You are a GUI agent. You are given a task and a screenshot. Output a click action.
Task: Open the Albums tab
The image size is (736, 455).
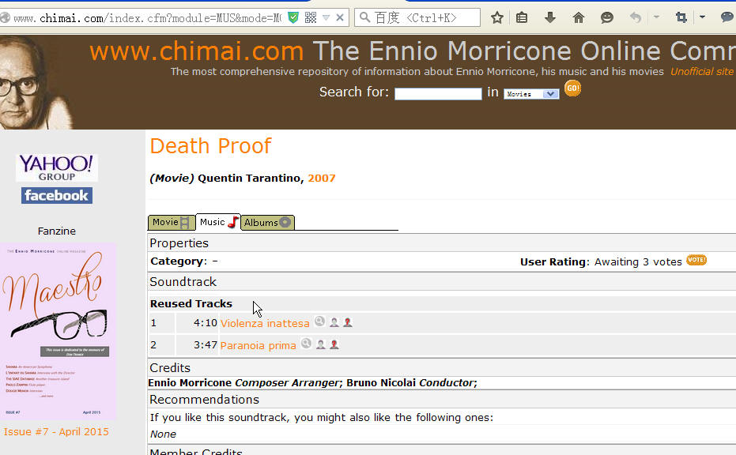tap(267, 222)
